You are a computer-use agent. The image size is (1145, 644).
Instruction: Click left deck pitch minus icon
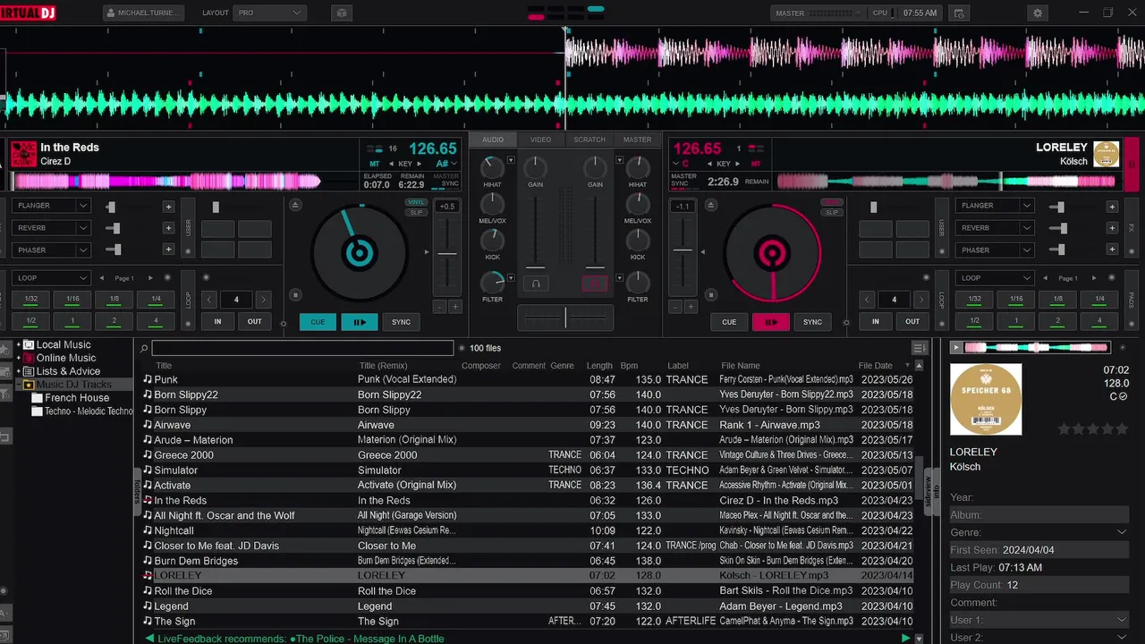pyautogui.click(x=440, y=307)
